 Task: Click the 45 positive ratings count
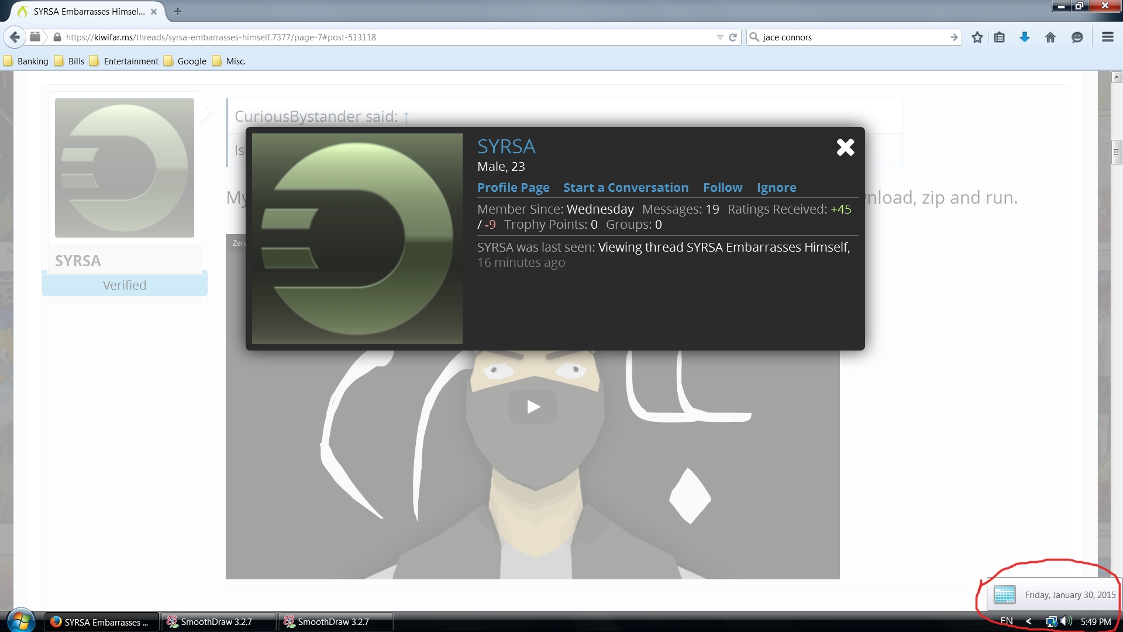tap(841, 209)
